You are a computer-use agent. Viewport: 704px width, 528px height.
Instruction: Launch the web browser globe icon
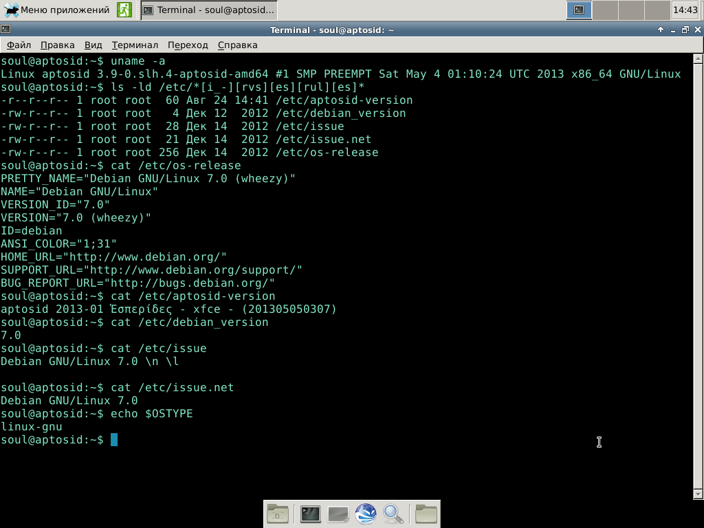tap(366, 514)
